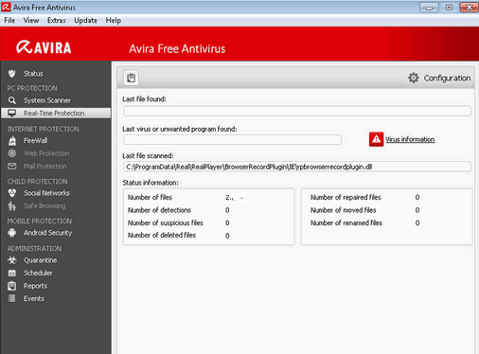
Task: Click the Reports clipboard icon
Action: click(x=12, y=286)
